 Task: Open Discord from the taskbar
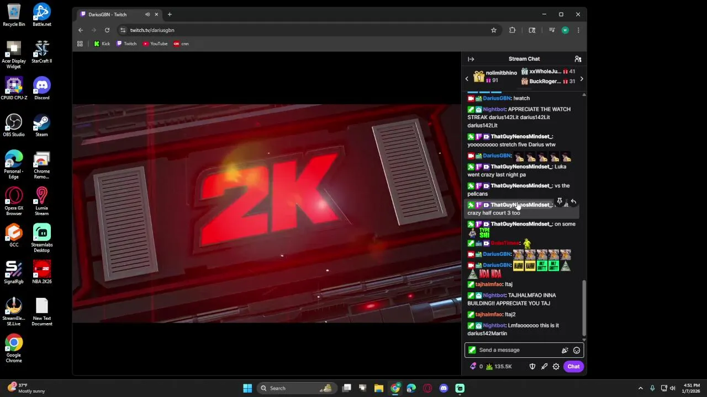click(444, 388)
